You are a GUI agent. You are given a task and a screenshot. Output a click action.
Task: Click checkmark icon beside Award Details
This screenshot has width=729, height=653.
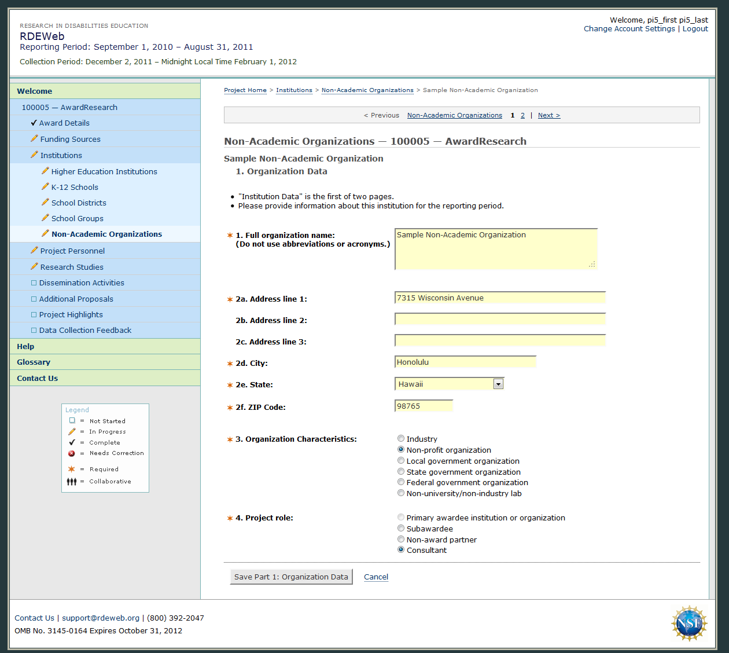click(34, 123)
